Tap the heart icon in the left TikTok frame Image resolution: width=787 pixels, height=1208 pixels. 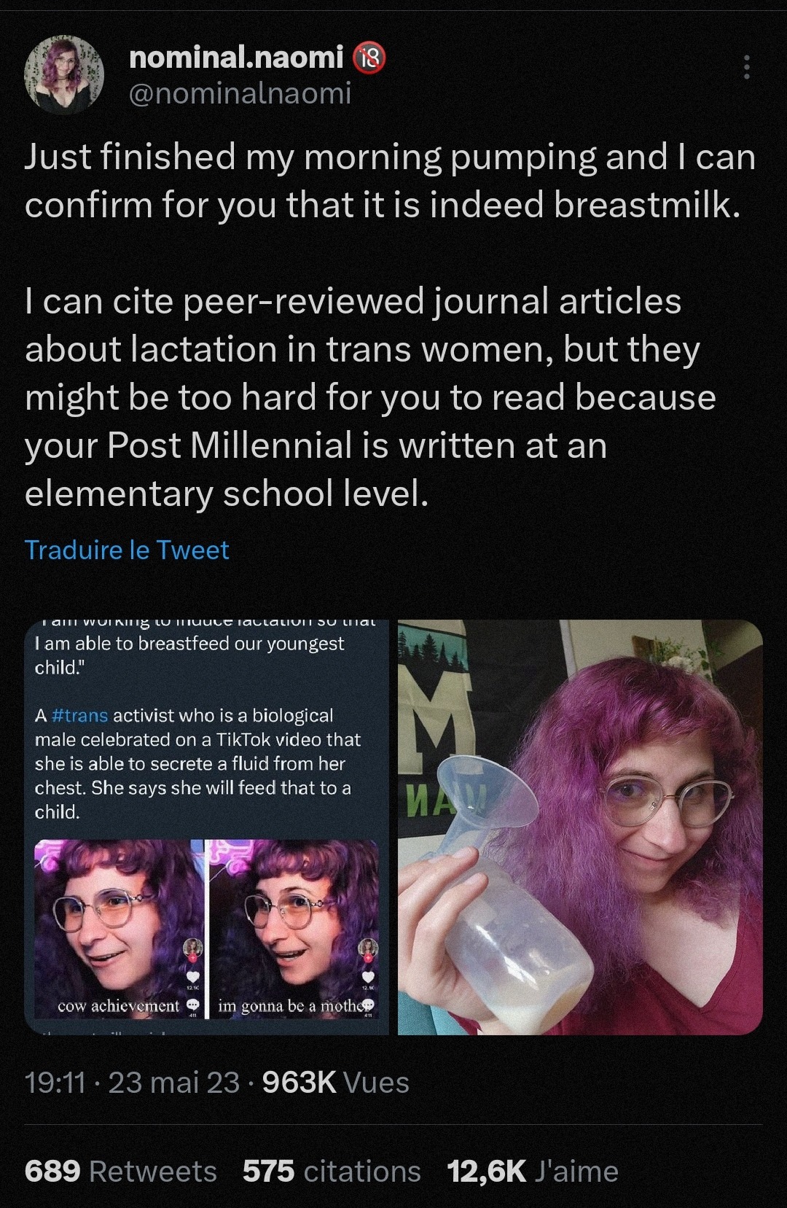click(193, 977)
